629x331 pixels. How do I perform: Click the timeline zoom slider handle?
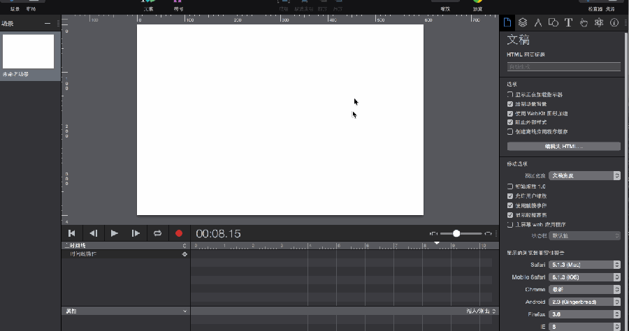(456, 233)
